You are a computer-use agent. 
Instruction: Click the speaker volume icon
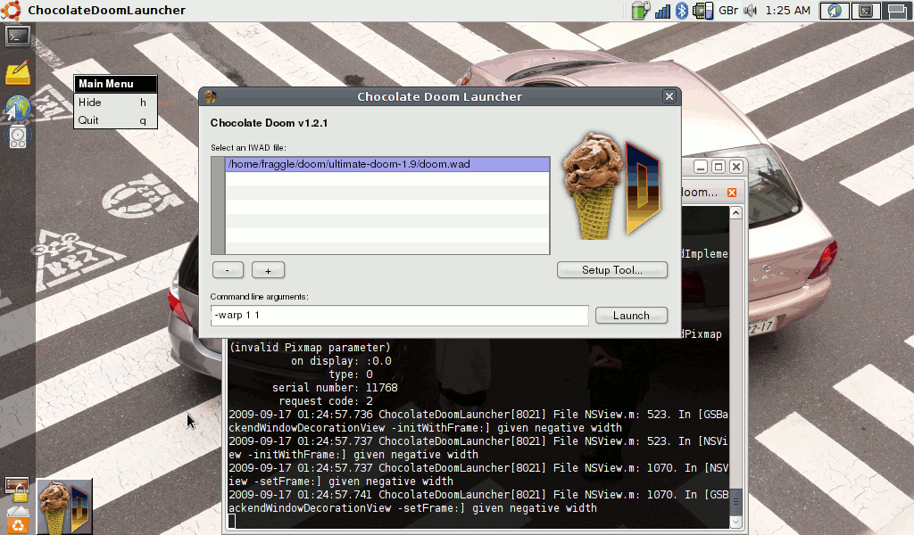750,11
